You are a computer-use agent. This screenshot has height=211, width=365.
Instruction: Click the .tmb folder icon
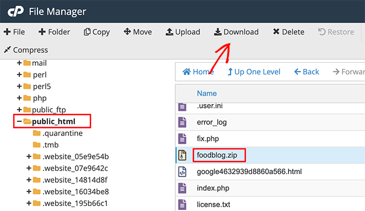36,145
